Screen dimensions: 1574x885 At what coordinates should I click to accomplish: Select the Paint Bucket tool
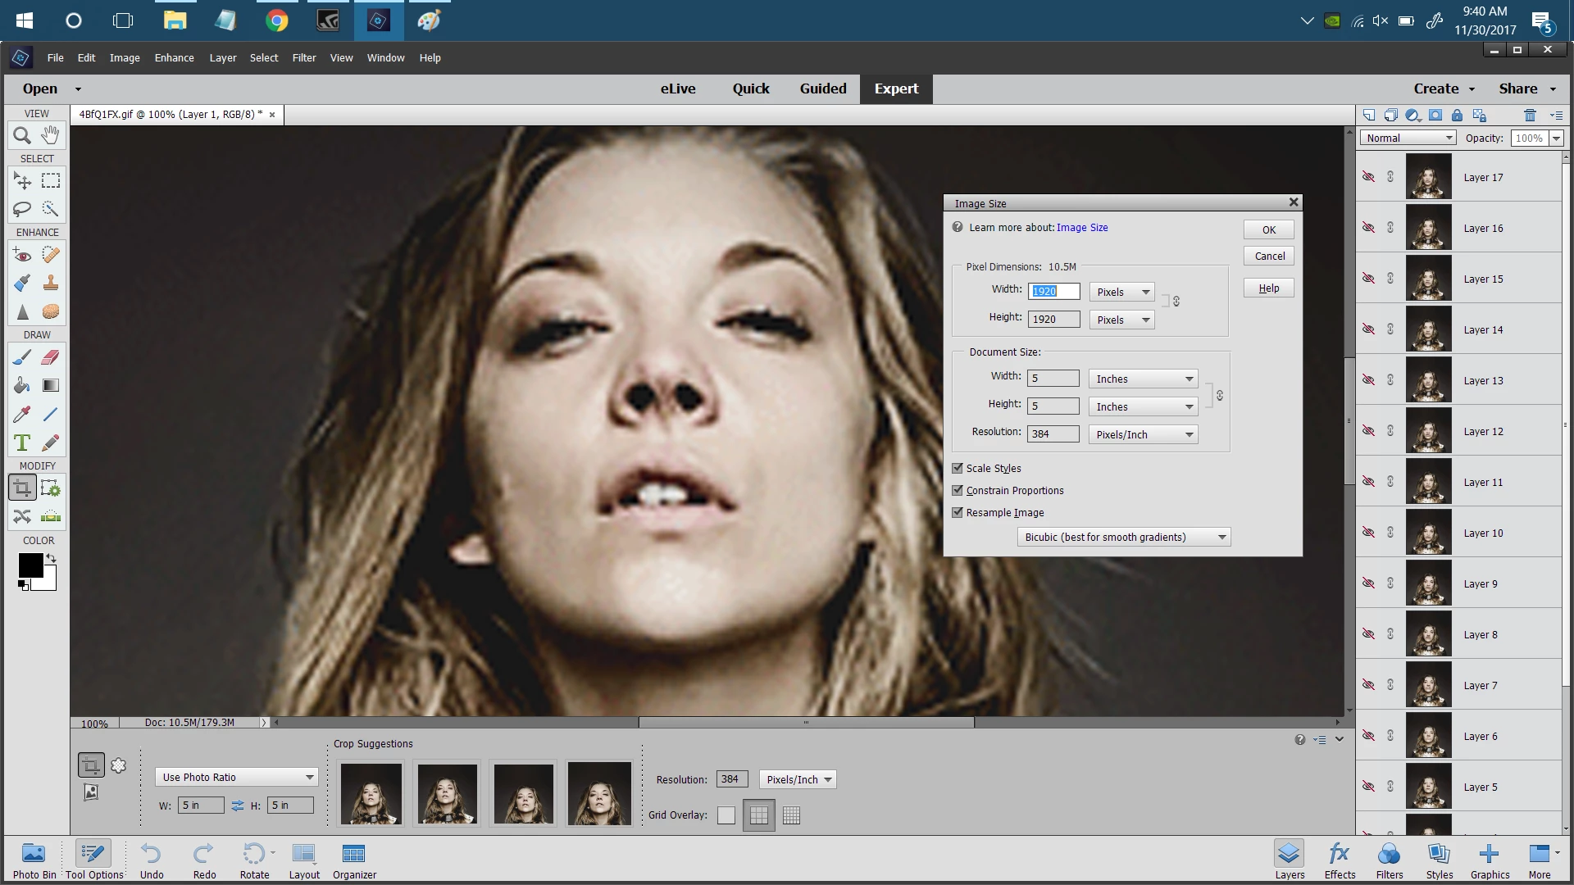click(x=22, y=386)
